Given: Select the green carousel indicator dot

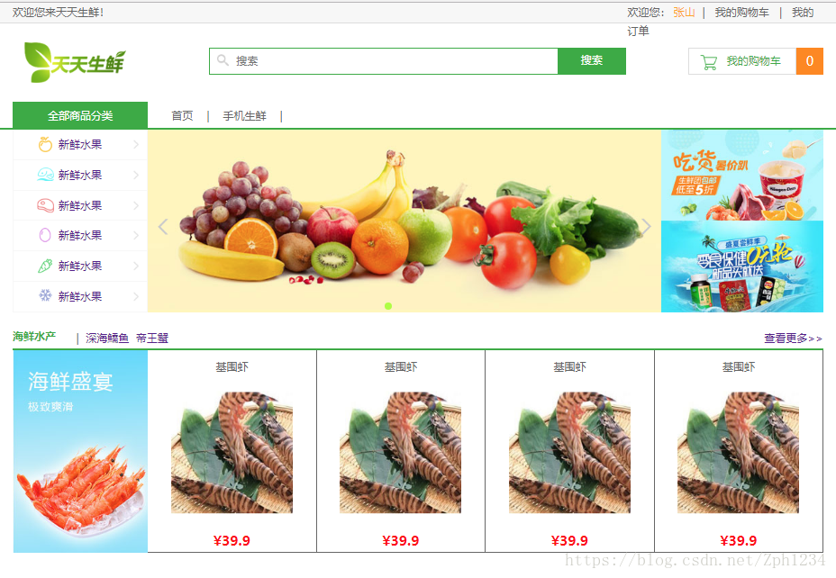Looking at the screenshot, I should pos(388,306).
